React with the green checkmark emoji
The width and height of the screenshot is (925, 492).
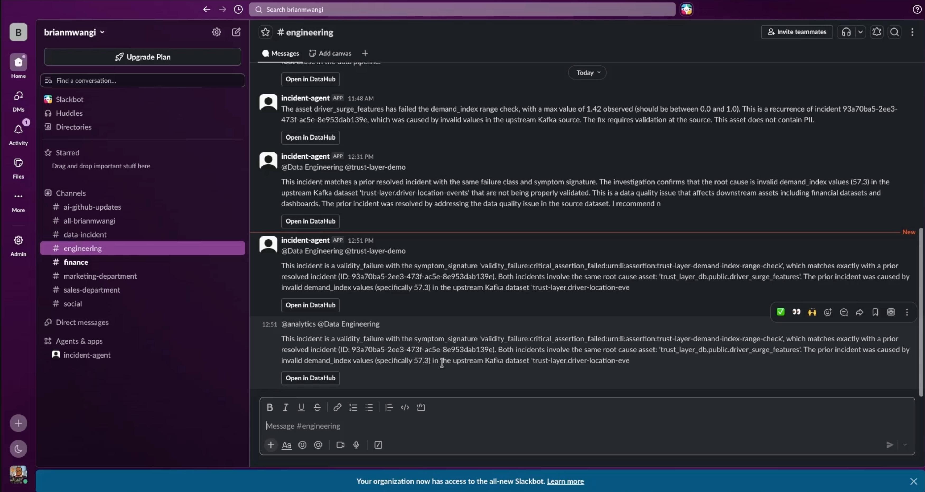(781, 312)
